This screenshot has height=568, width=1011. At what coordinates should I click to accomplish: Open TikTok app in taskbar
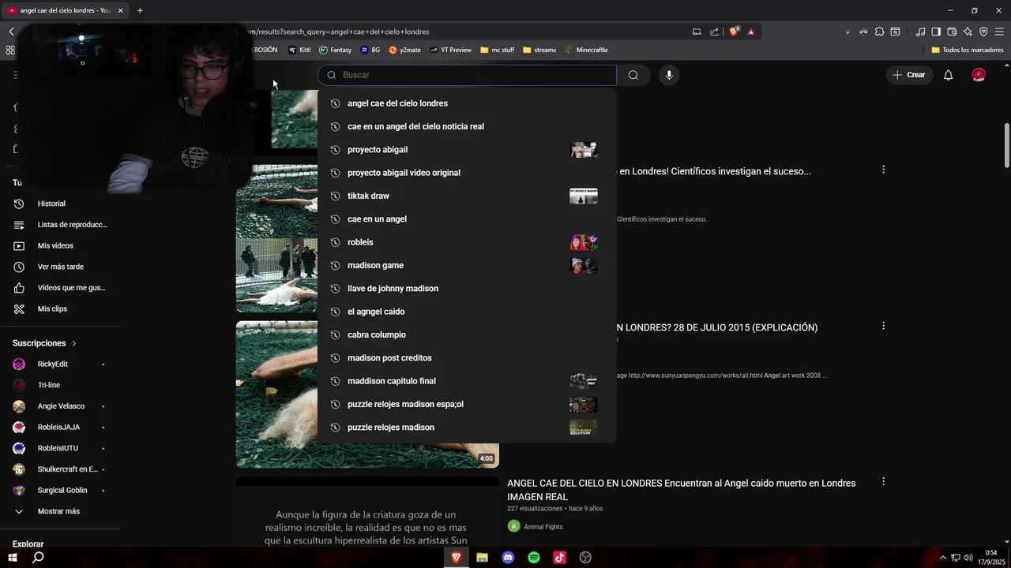pos(559,557)
